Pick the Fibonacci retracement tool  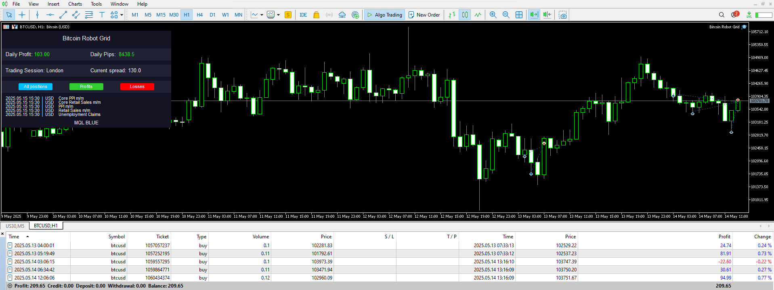[89, 15]
